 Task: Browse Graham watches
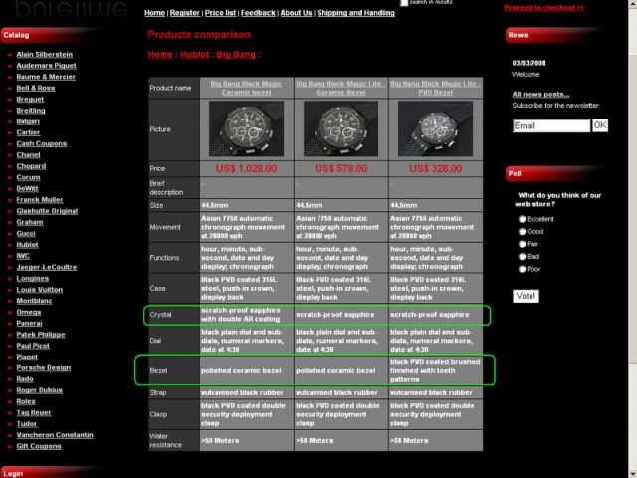[30, 222]
